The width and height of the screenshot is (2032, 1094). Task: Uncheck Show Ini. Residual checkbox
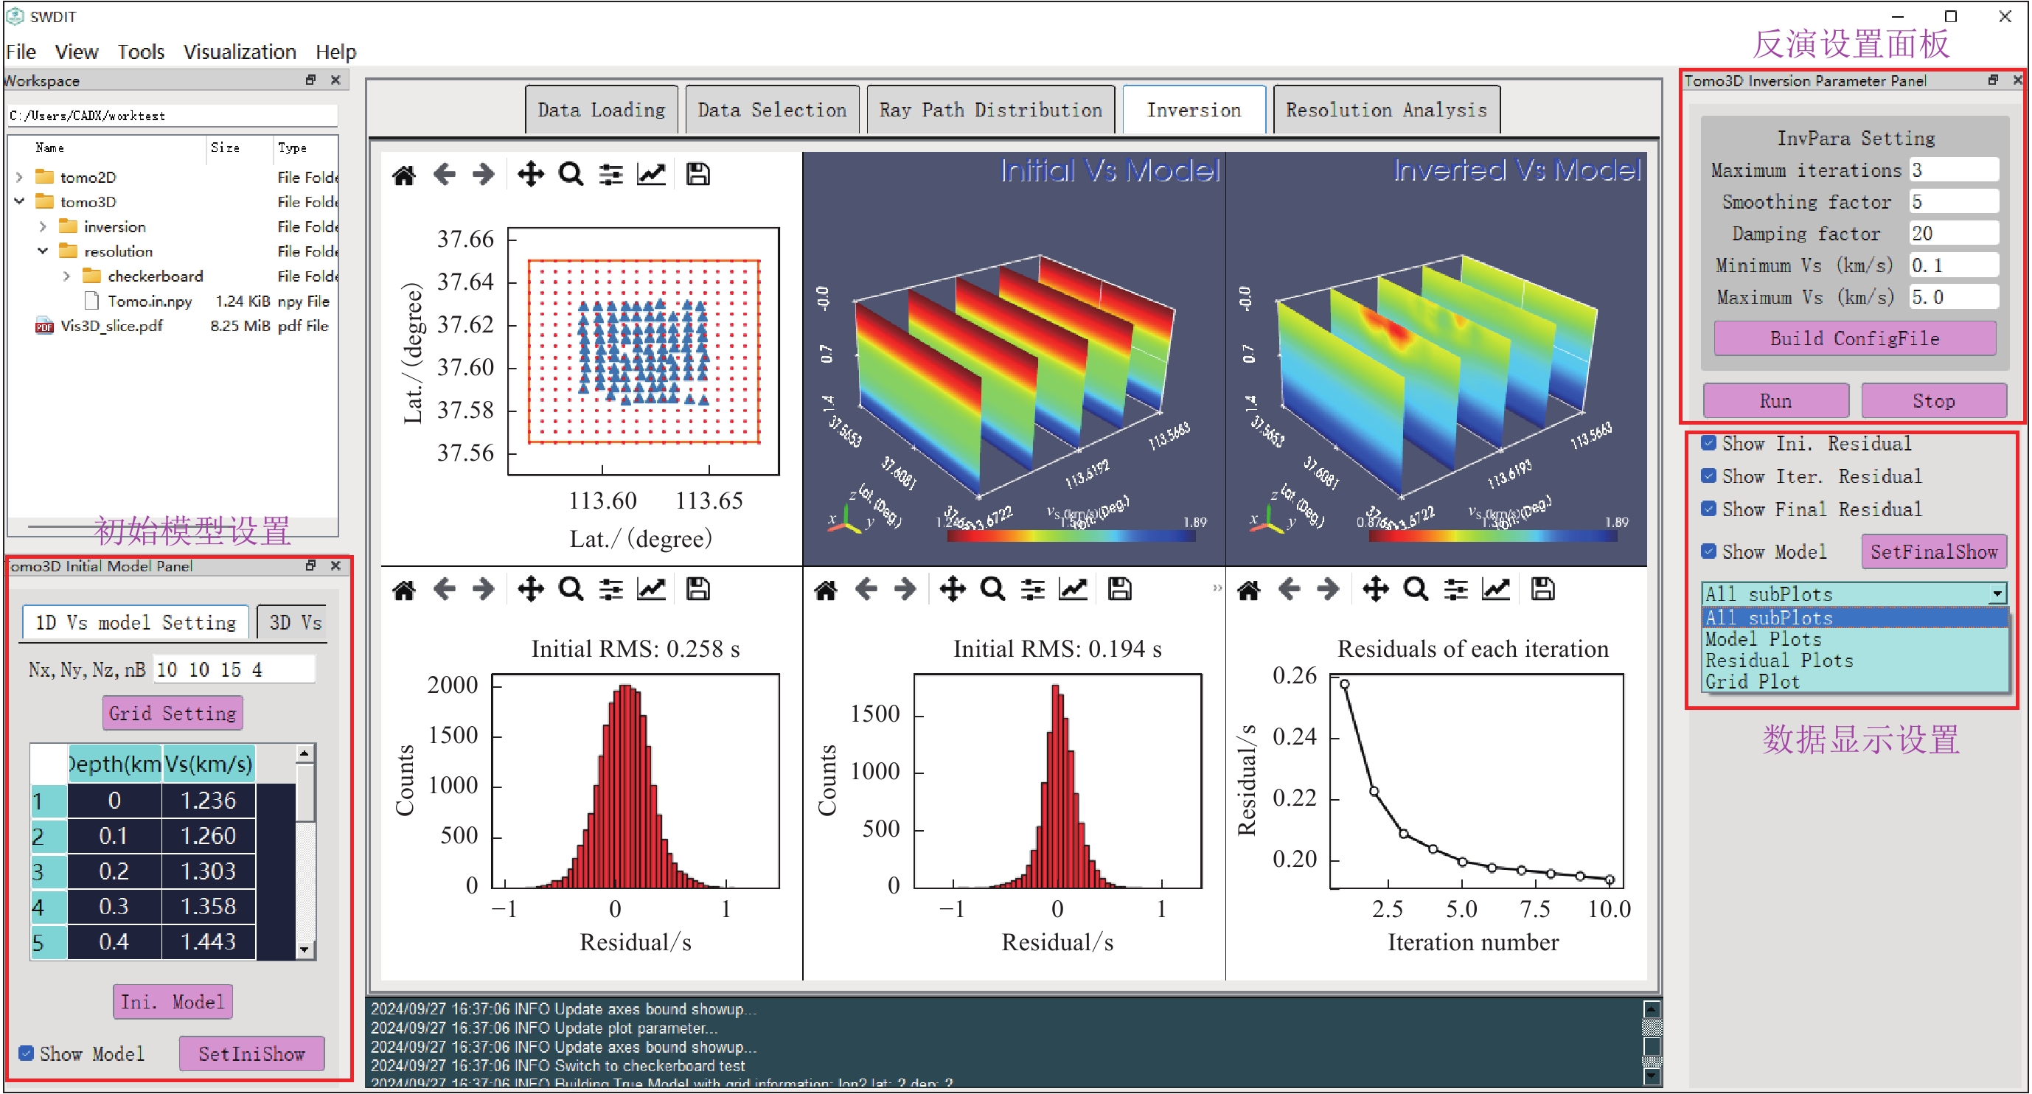[1708, 443]
